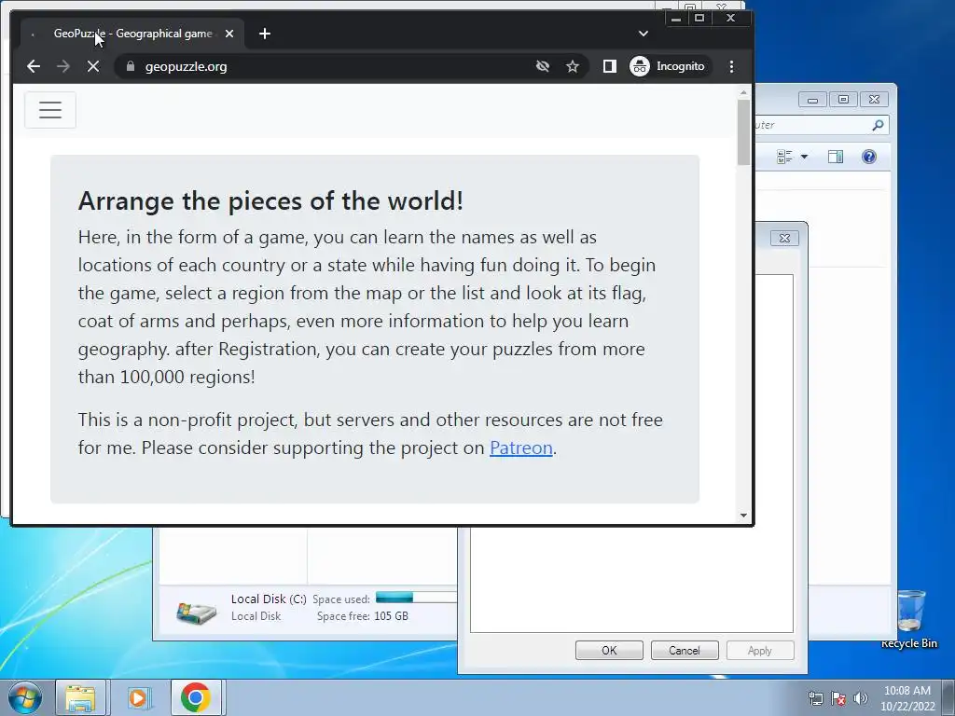
Task: Open the tab search chevron
Action: pyautogui.click(x=644, y=34)
